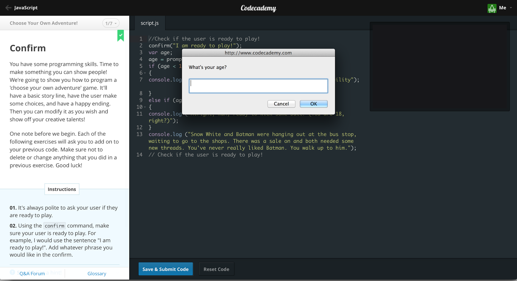Viewport: 517px width, 281px height.
Task: Click the dialog title http://www.codecademy.com
Action: point(258,53)
